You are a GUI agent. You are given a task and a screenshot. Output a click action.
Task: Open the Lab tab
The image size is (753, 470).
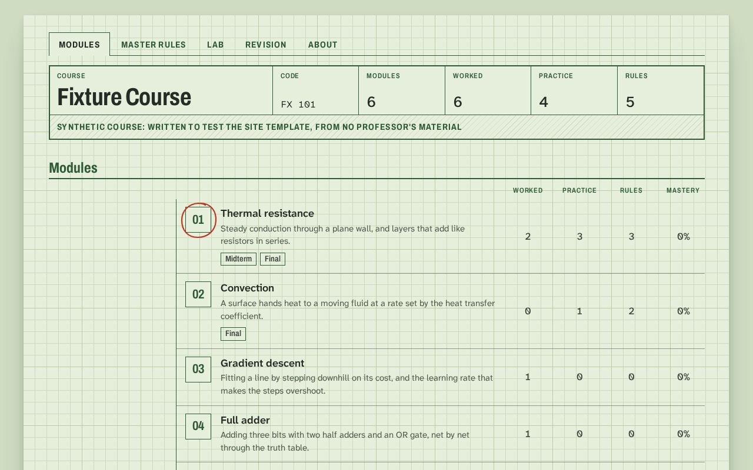click(215, 45)
